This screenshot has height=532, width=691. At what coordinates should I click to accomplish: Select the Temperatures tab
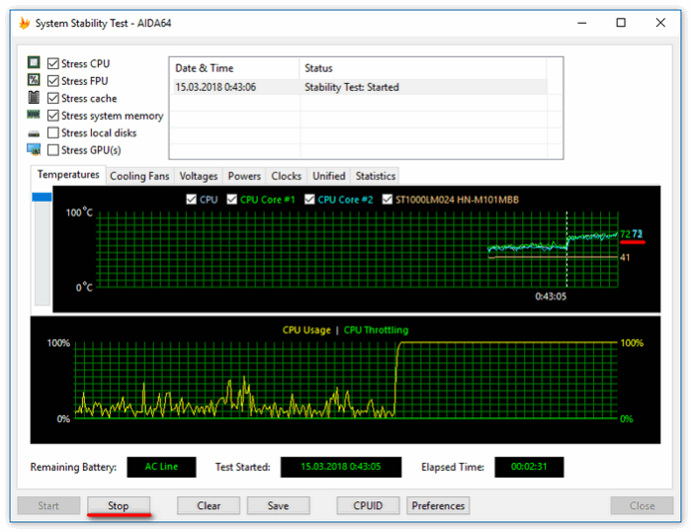[x=68, y=175]
